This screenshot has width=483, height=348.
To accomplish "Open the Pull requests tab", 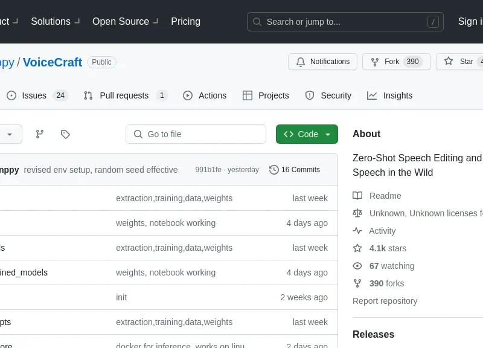I will coord(126,95).
